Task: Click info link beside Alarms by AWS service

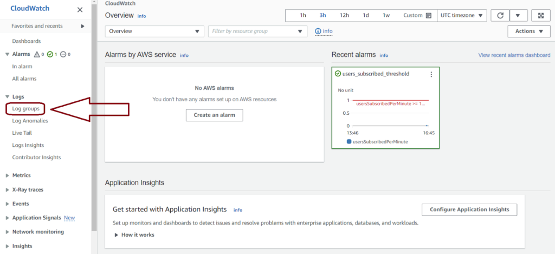Action: click(184, 56)
